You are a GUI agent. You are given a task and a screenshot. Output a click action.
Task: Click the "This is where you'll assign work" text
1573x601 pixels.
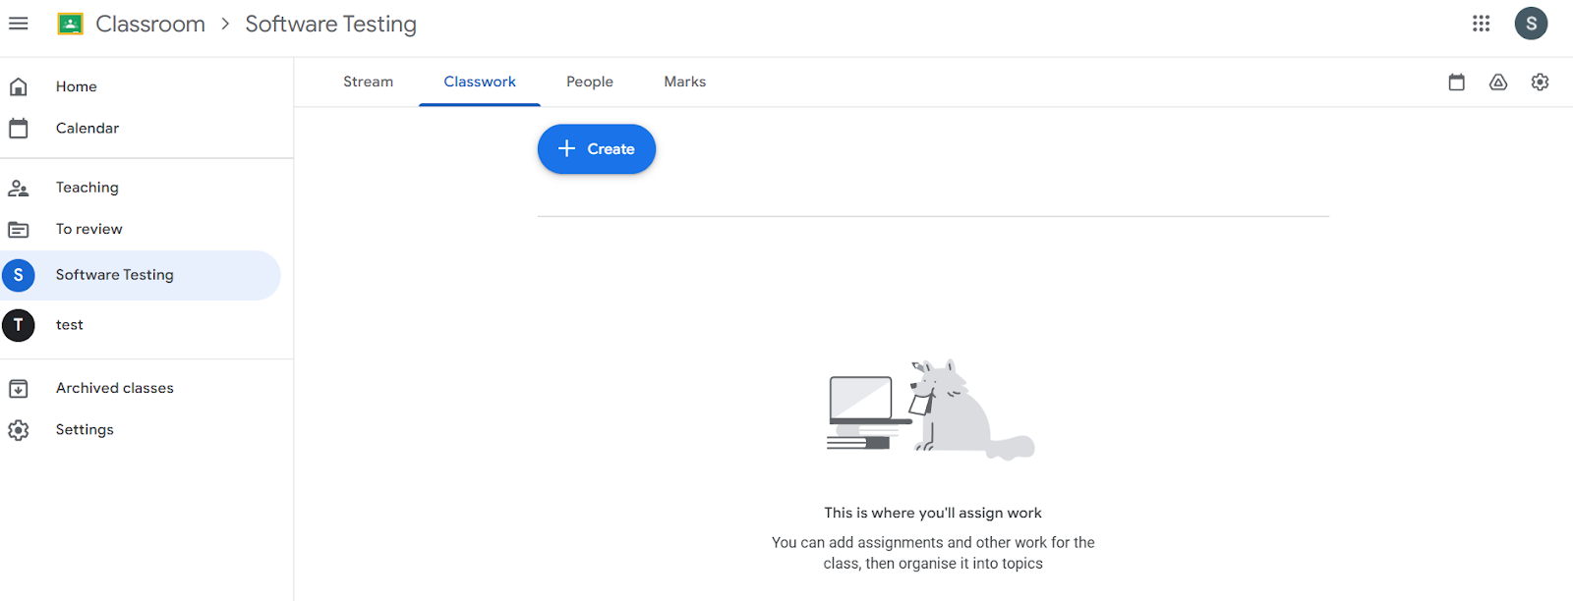(933, 513)
